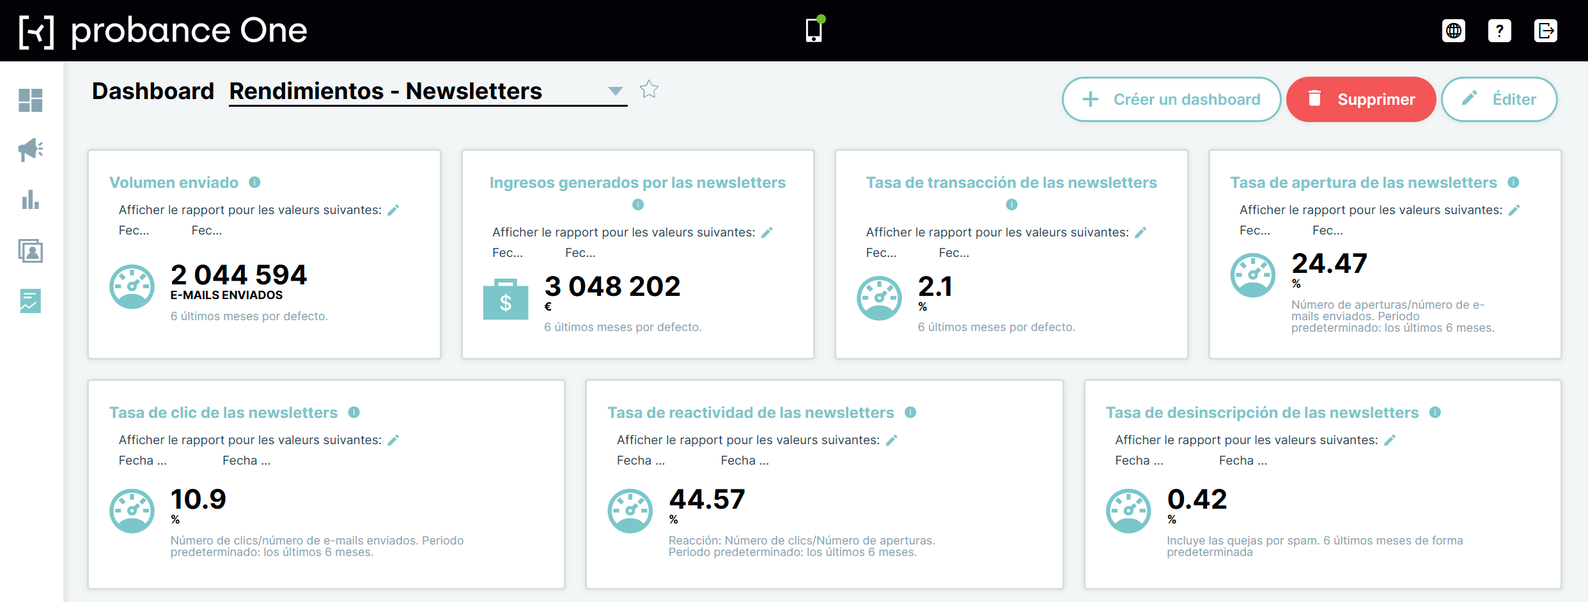This screenshot has width=1588, height=602.
Task: Click gauge icon in Tasa de reactividad card
Action: tap(630, 511)
